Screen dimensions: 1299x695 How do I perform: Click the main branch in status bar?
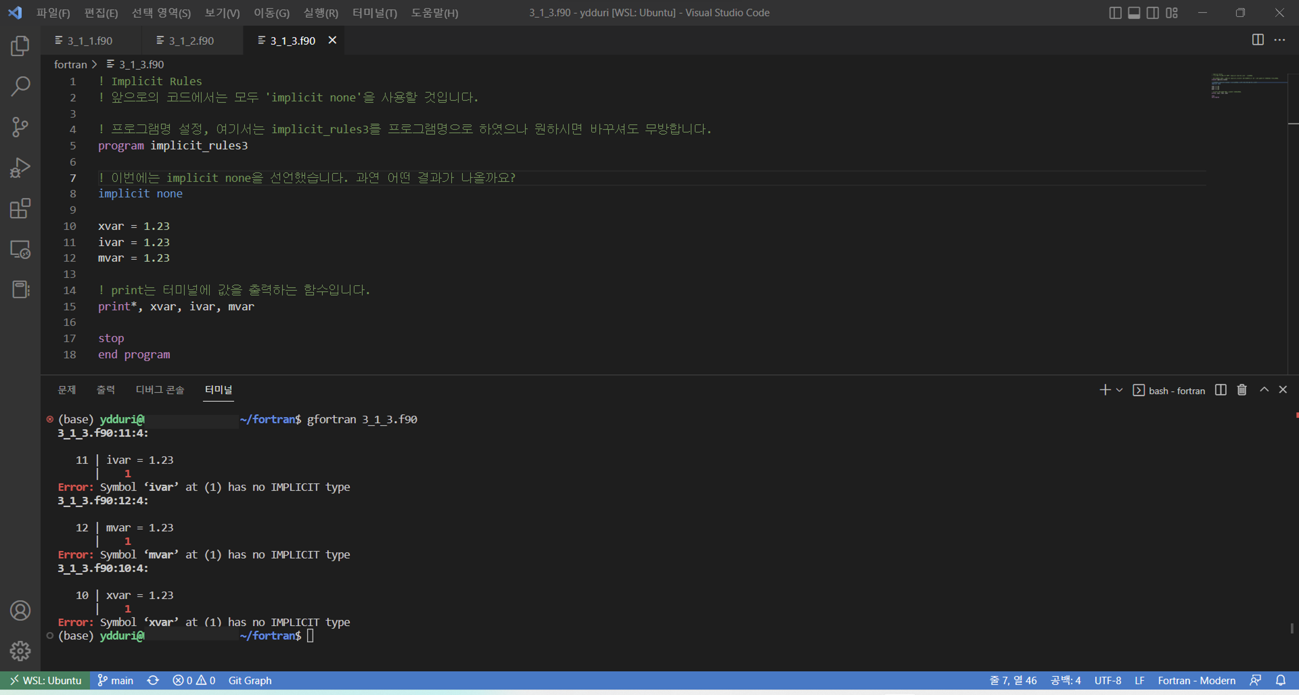click(x=115, y=680)
